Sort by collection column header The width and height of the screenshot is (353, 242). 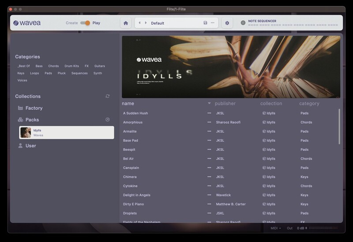[x=271, y=104]
